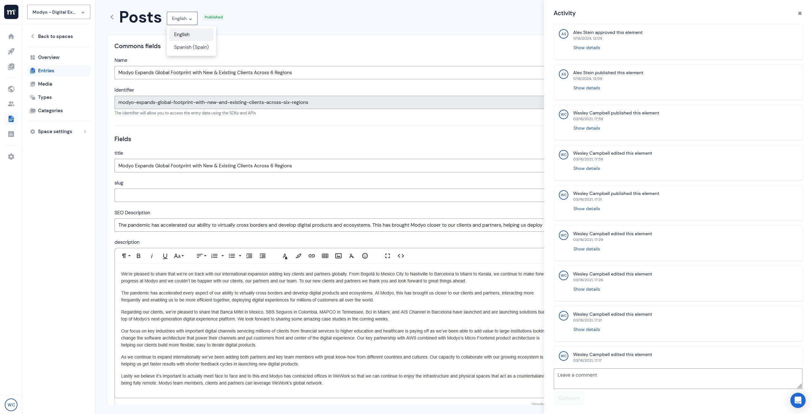Image resolution: width=811 pixels, height=414 pixels.
Task: Toggle italic text formatting
Action: [152, 256]
